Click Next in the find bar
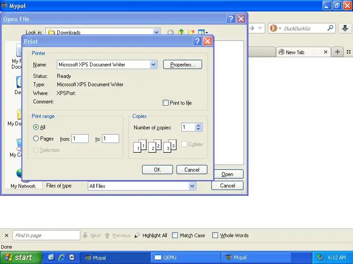 tap(92, 235)
